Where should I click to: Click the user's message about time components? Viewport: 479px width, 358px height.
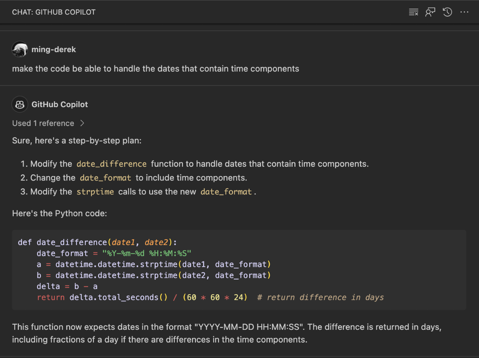(x=155, y=69)
